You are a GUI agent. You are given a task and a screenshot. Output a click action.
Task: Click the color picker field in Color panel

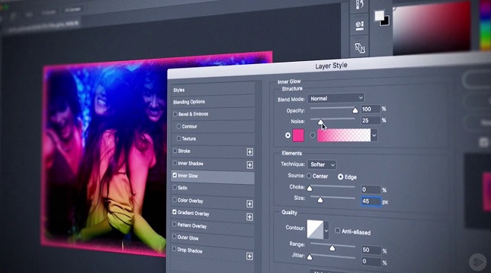pos(432,28)
